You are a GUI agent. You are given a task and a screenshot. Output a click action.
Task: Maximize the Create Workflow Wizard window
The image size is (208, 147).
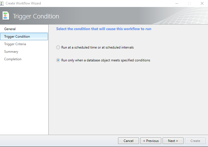(x=189, y=3)
